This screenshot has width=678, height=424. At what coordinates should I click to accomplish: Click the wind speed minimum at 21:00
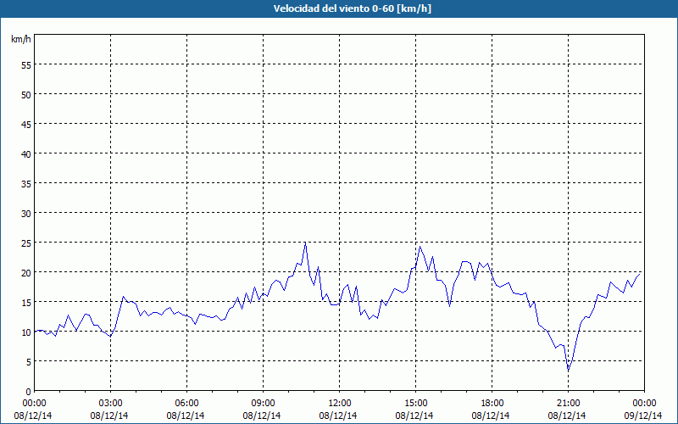pos(568,371)
